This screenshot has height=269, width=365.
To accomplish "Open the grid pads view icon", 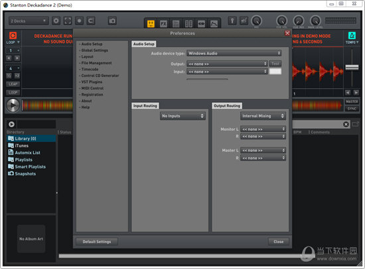I will click(176, 23).
